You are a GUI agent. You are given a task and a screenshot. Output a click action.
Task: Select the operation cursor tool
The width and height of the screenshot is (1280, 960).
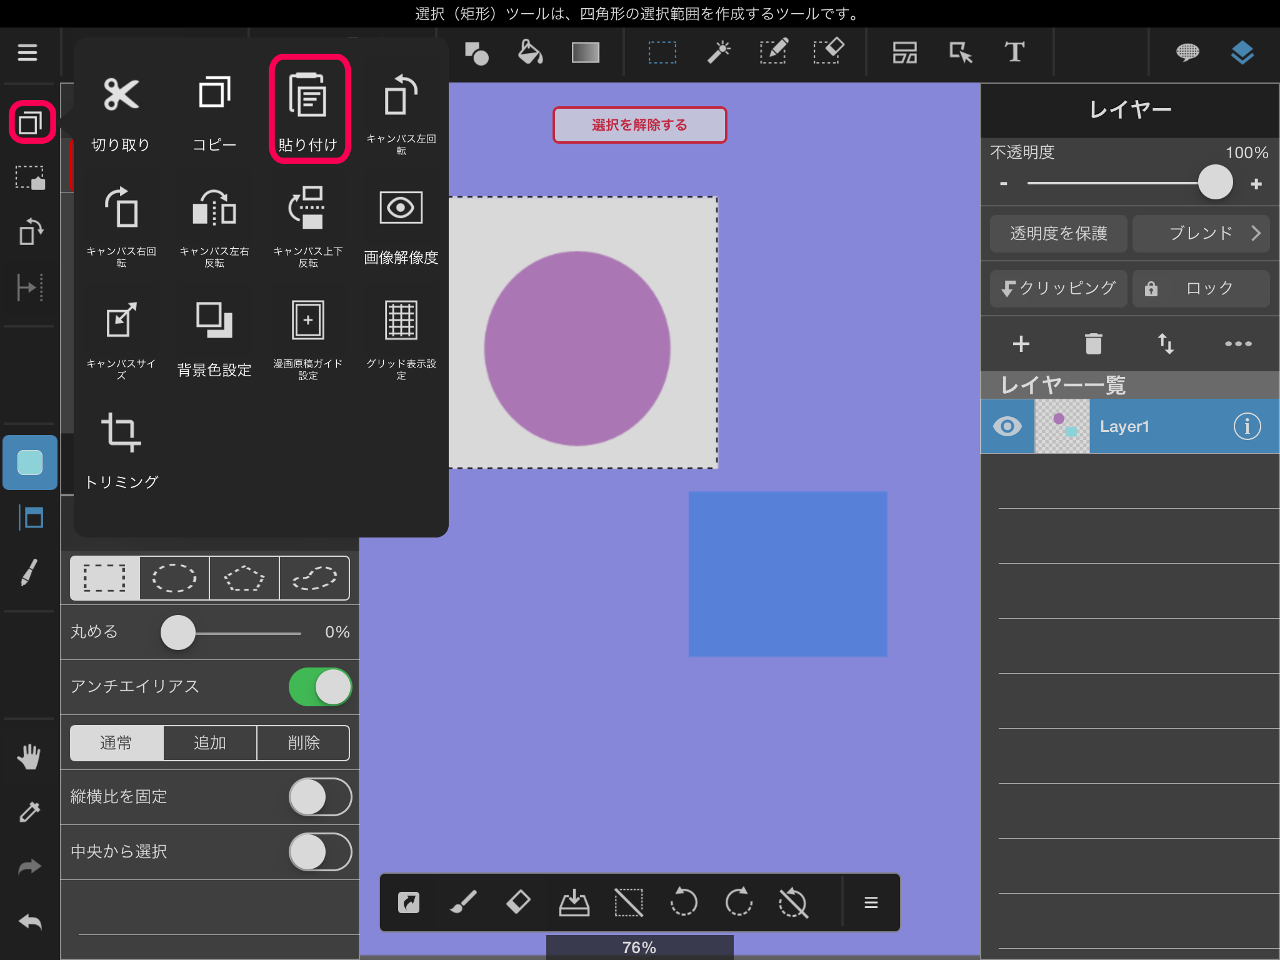click(960, 53)
